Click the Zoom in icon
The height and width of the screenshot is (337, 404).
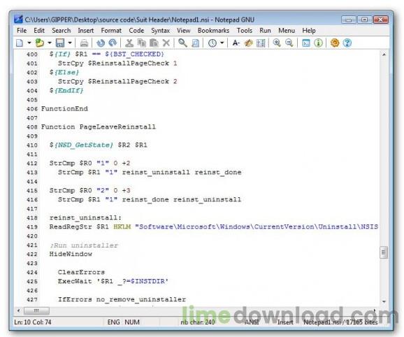277,43
